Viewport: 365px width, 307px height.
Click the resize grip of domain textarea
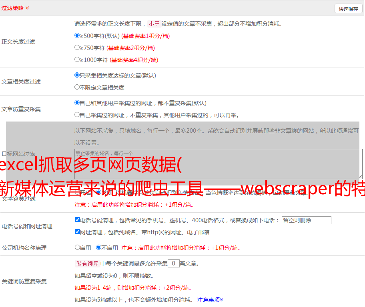(360, 177)
